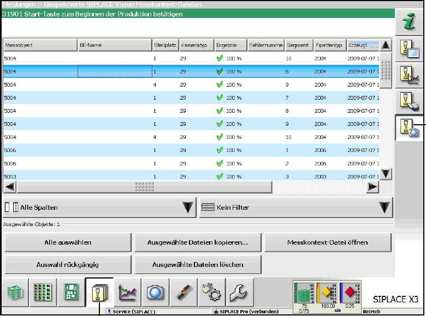This screenshot has height=316, width=426.
Task: Select the 5004 row with segment 8
Action: [x=191, y=111]
